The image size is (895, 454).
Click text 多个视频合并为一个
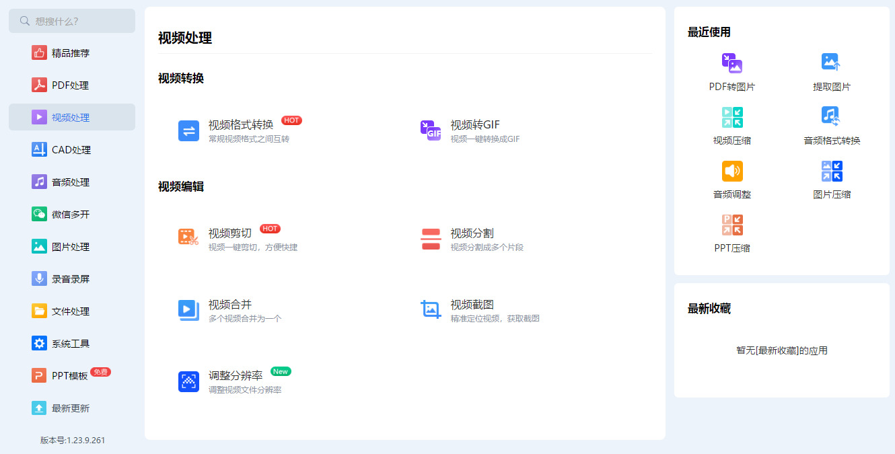tap(245, 318)
